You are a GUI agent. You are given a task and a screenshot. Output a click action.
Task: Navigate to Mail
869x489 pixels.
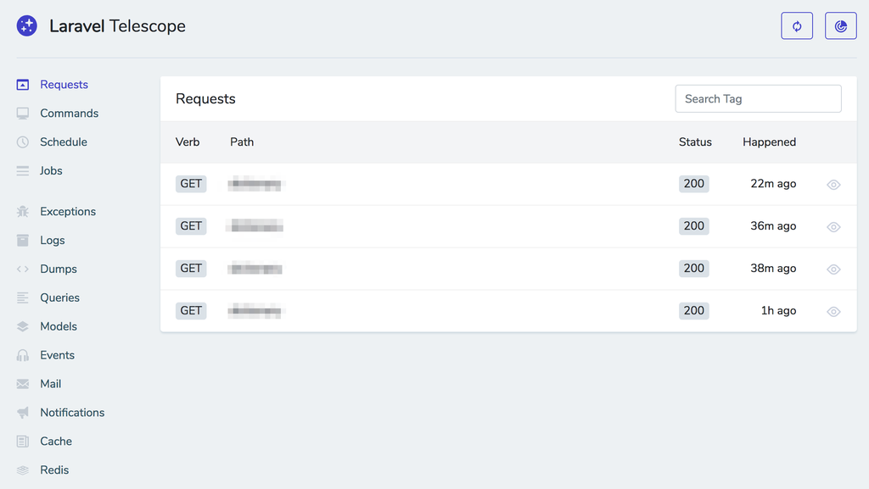(x=50, y=384)
